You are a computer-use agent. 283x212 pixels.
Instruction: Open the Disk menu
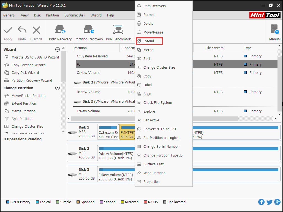coord(37,15)
